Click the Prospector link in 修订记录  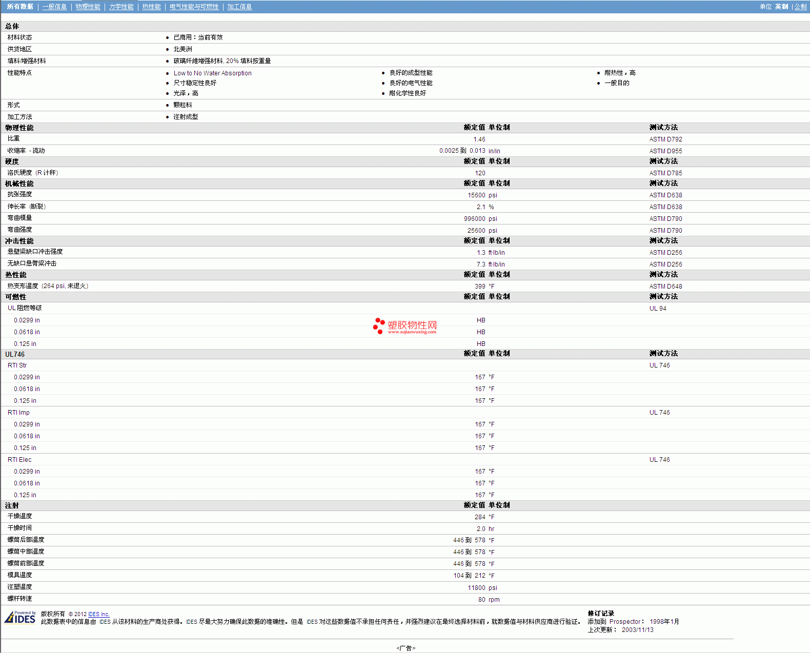pyautogui.click(x=625, y=622)
